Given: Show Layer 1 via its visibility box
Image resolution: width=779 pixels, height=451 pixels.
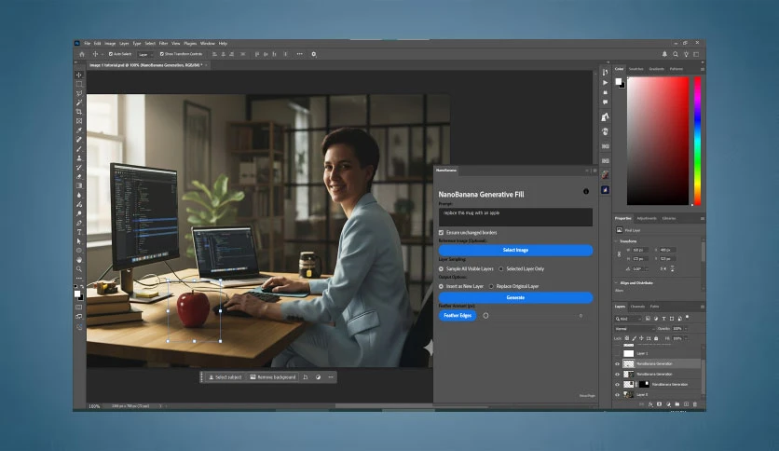Looking at the screenshot, I should pos(618,354).
